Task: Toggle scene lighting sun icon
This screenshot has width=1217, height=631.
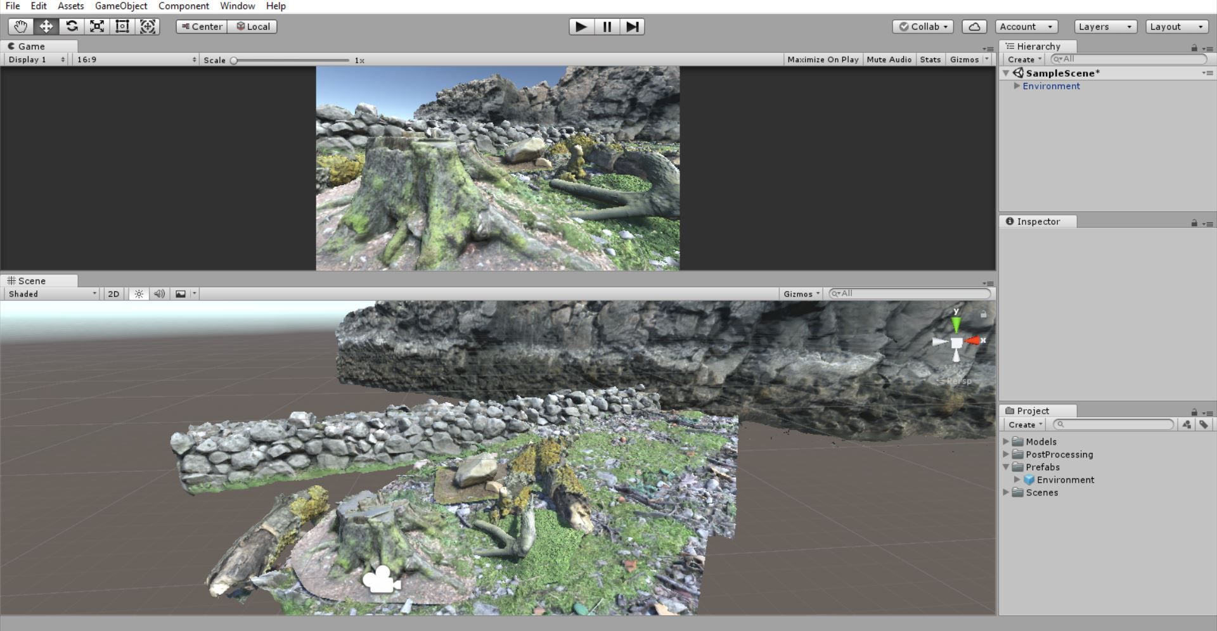Action: click(139, 294)
